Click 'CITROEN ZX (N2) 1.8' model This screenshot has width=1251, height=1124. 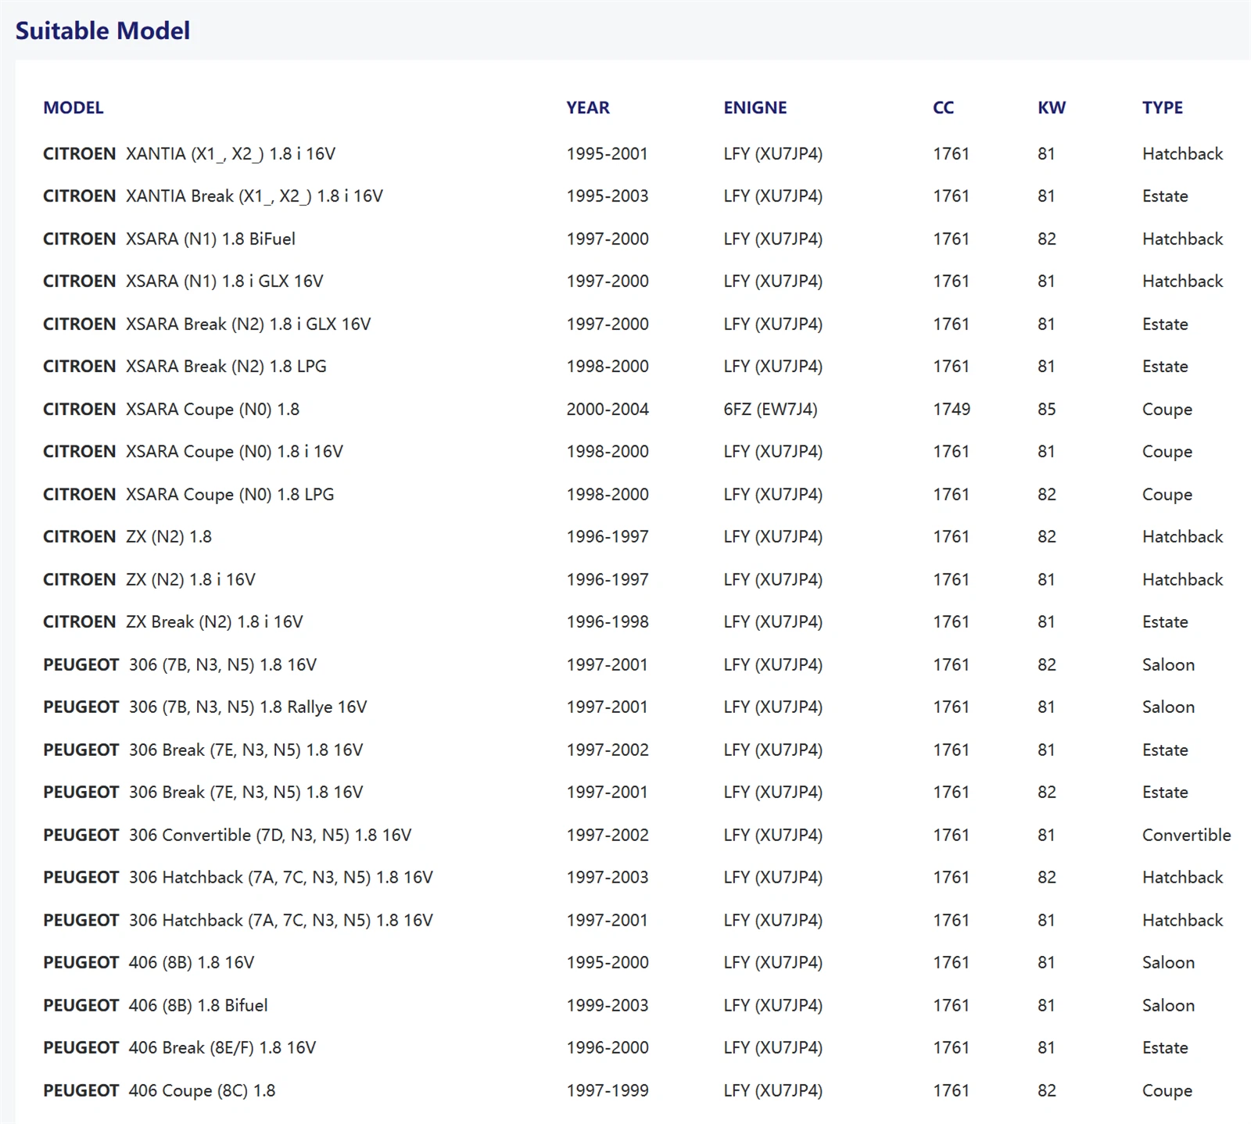point(127,537)
